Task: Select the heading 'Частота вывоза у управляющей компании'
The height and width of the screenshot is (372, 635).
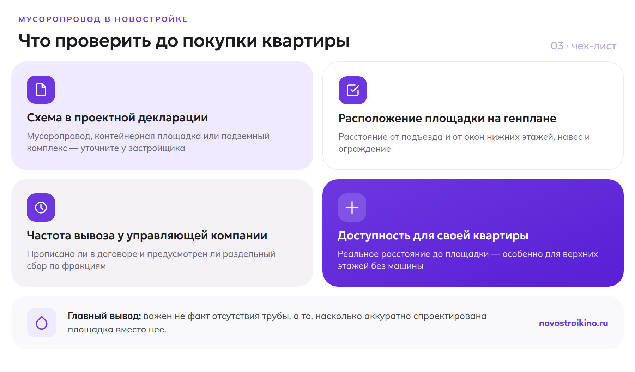Action: click(147, 235)
